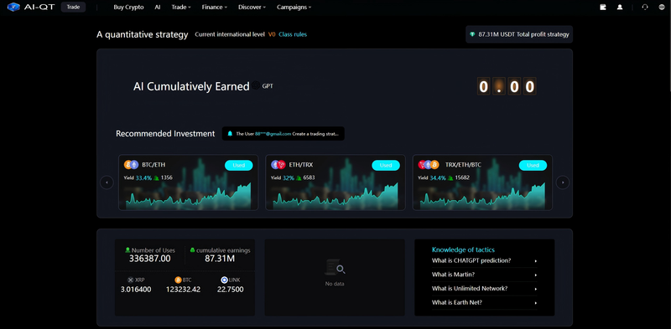Click the 123232.42 BTC value
Viewport: 671px width, 329px height.
183,290
